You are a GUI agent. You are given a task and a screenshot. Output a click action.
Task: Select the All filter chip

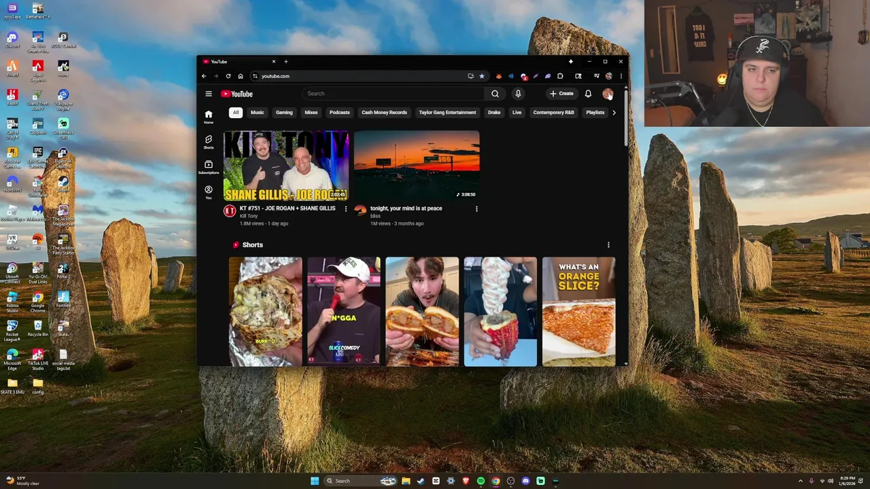pos(236,113)
